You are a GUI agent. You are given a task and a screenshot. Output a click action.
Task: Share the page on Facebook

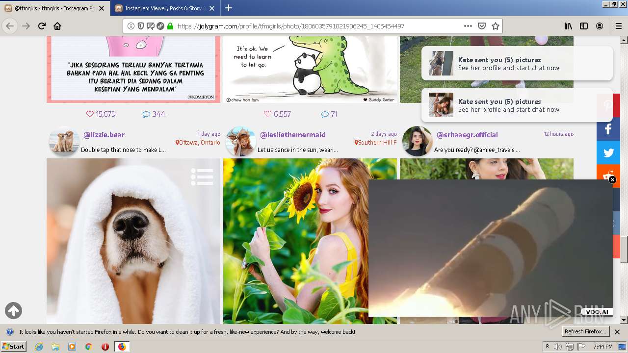(x=608, y=129)
